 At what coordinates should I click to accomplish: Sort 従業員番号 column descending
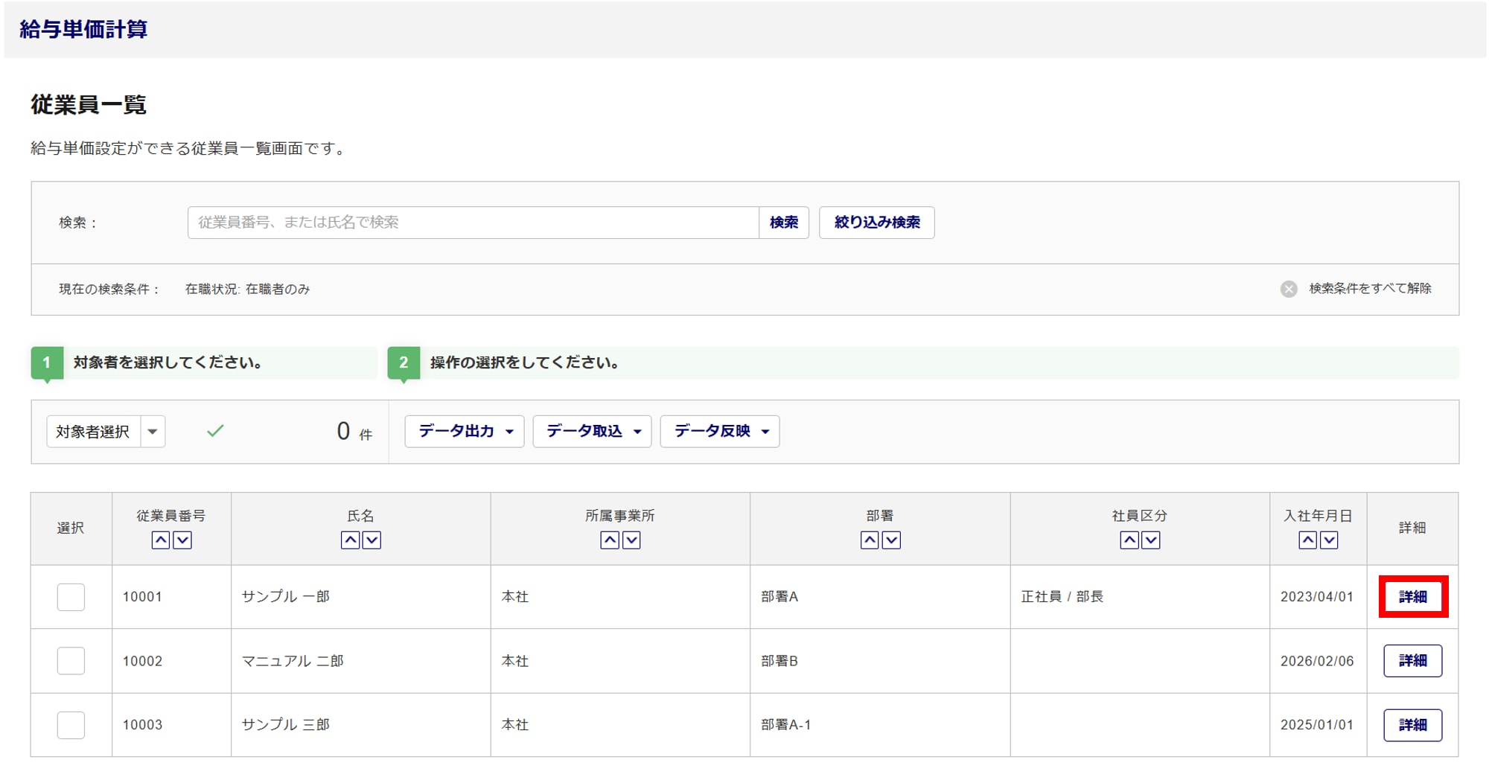182,540
